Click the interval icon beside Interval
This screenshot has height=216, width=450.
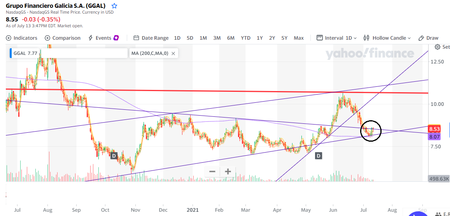319,38
